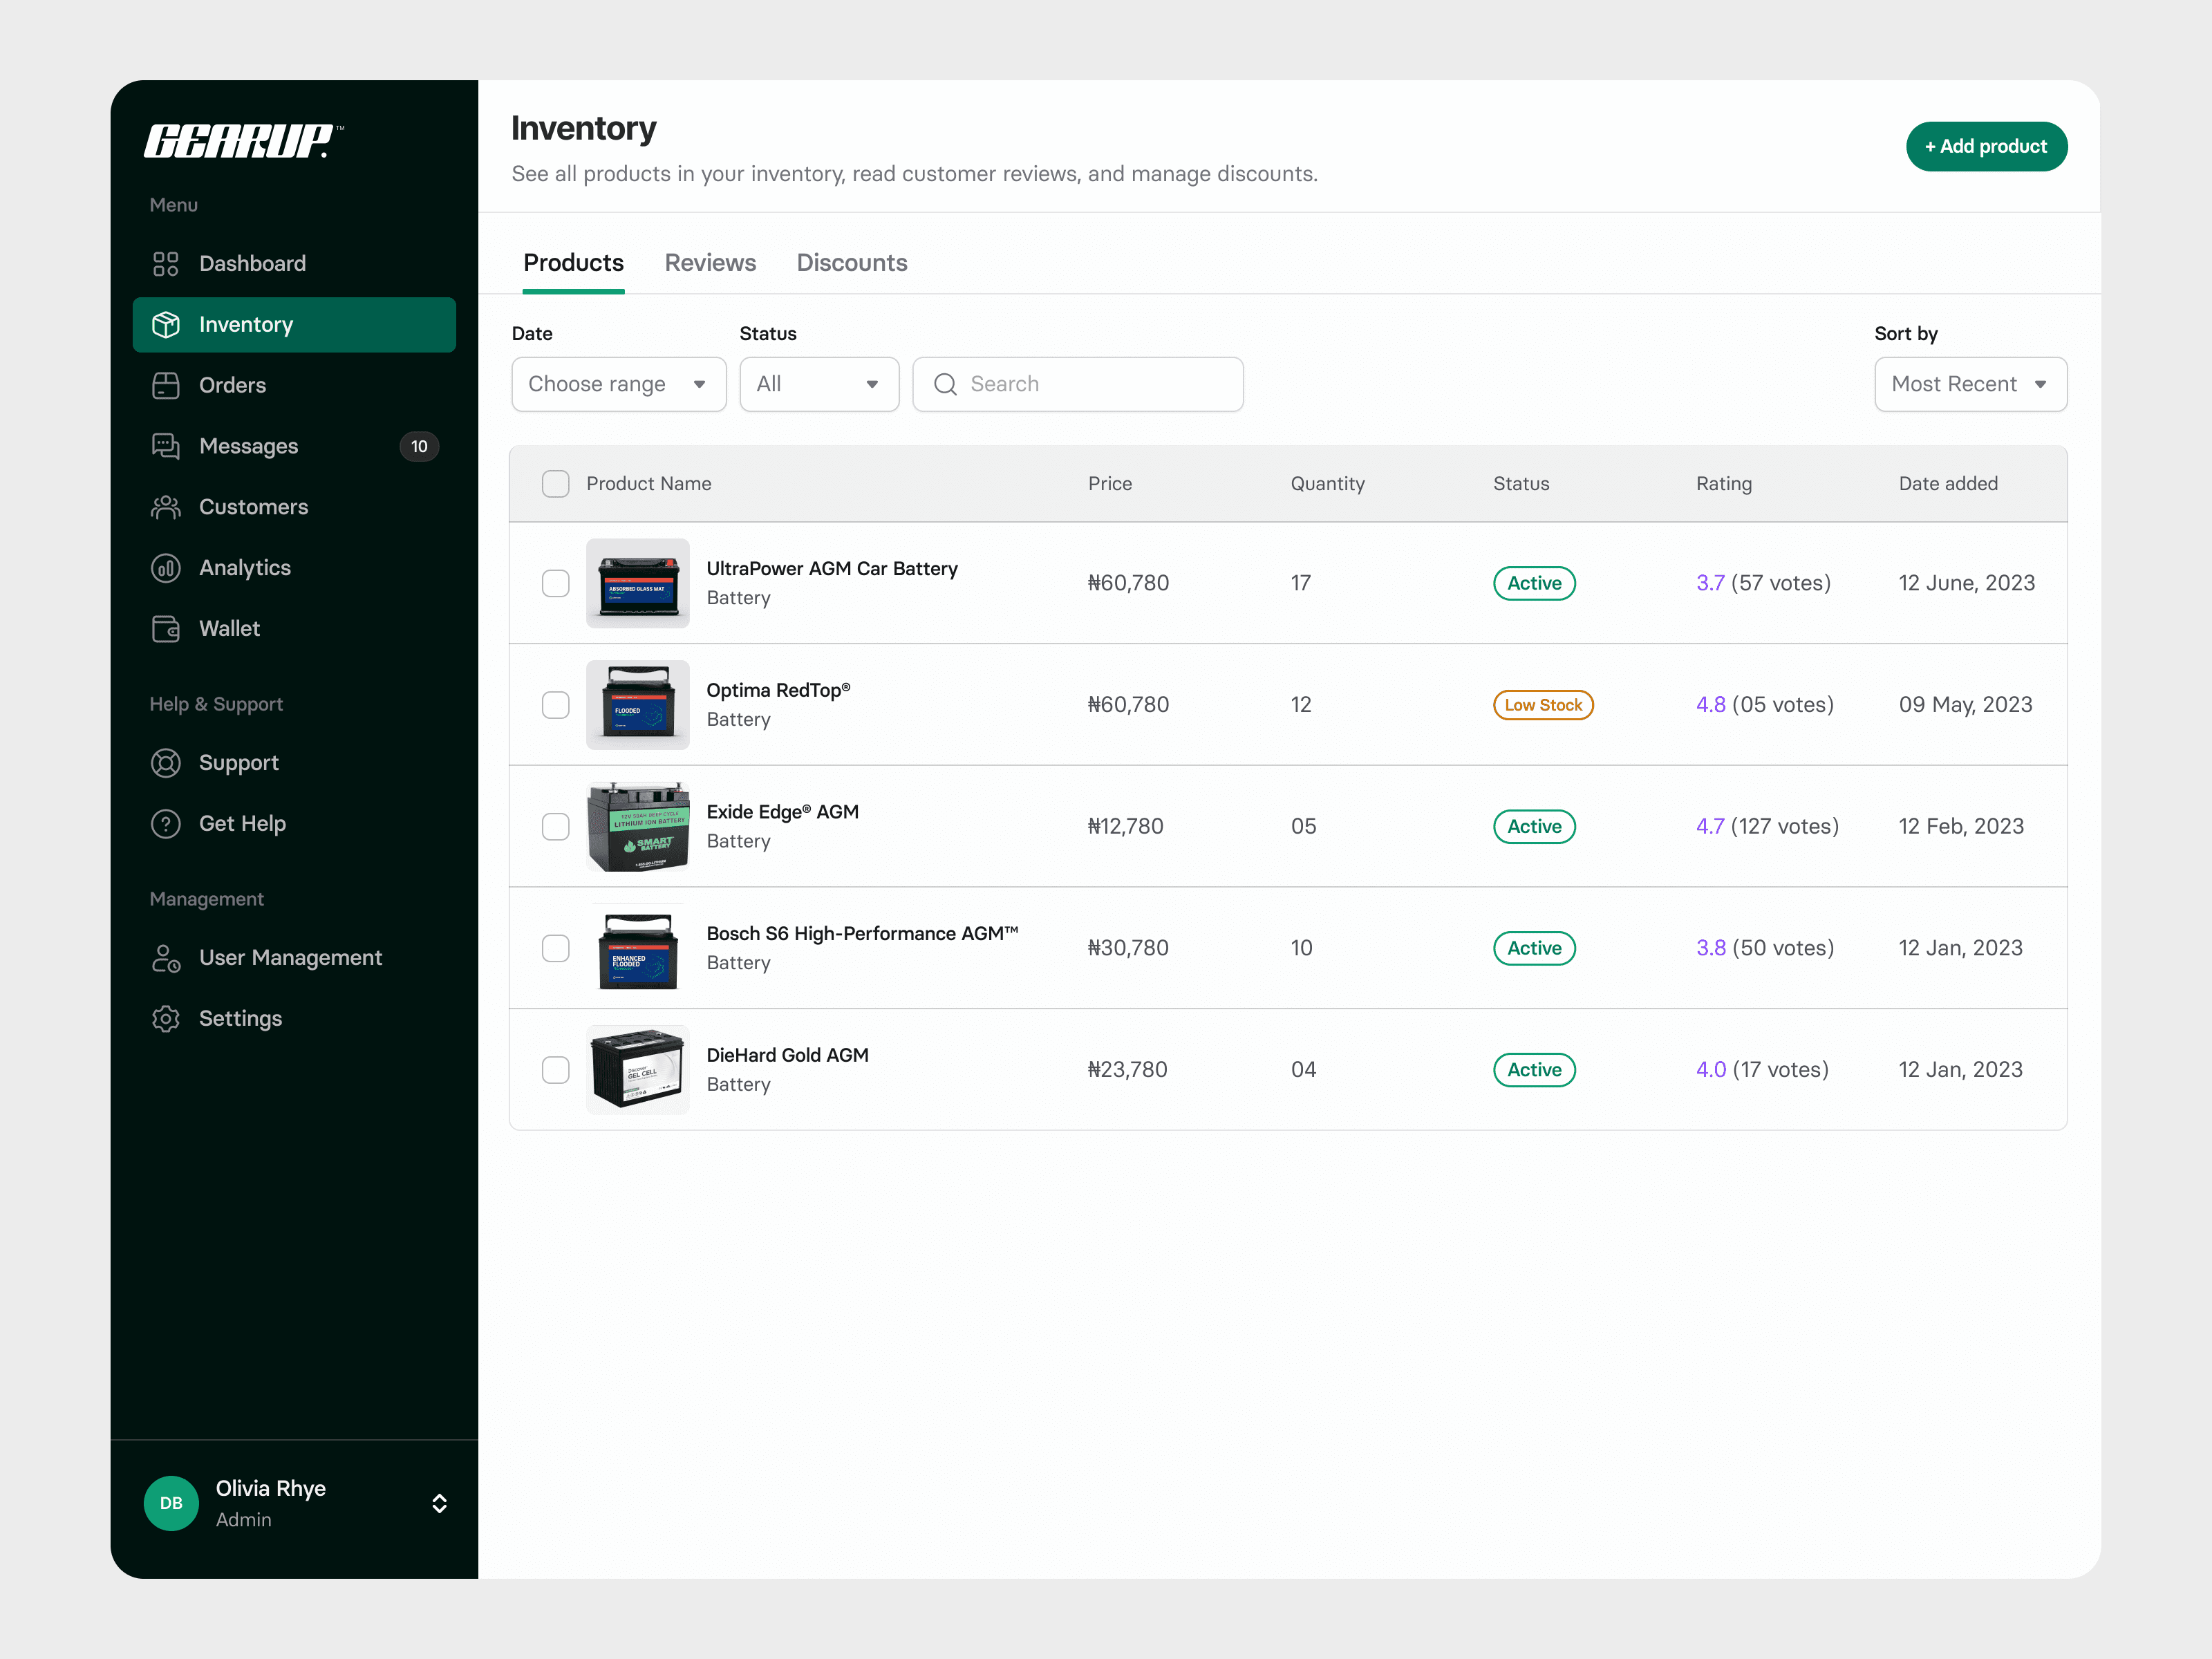This screenshot has height=1659, width=2212.
Task: Open the Most Recent sort dropdown
Action: click(1969, 384)
